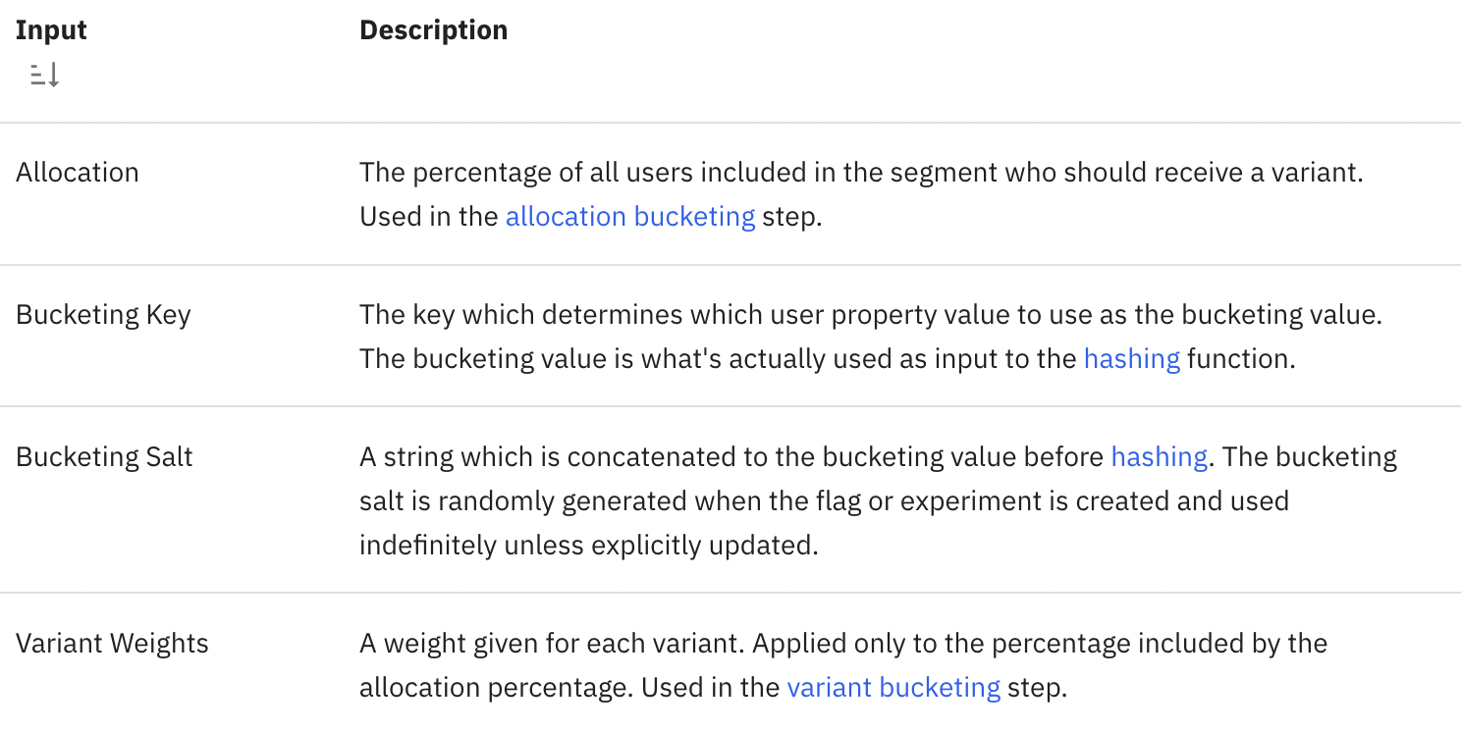Click the sort icon under Input header
Screen dimensions: 1461x732
point(45,75)
